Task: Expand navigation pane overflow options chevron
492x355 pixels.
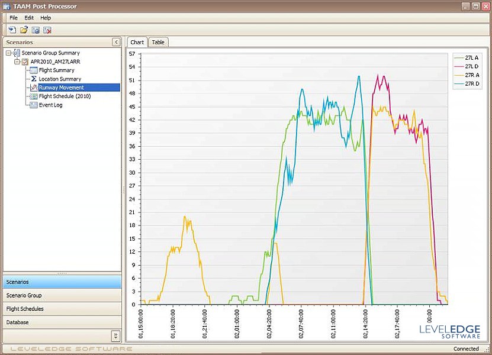Action: (x=115, y=335)
